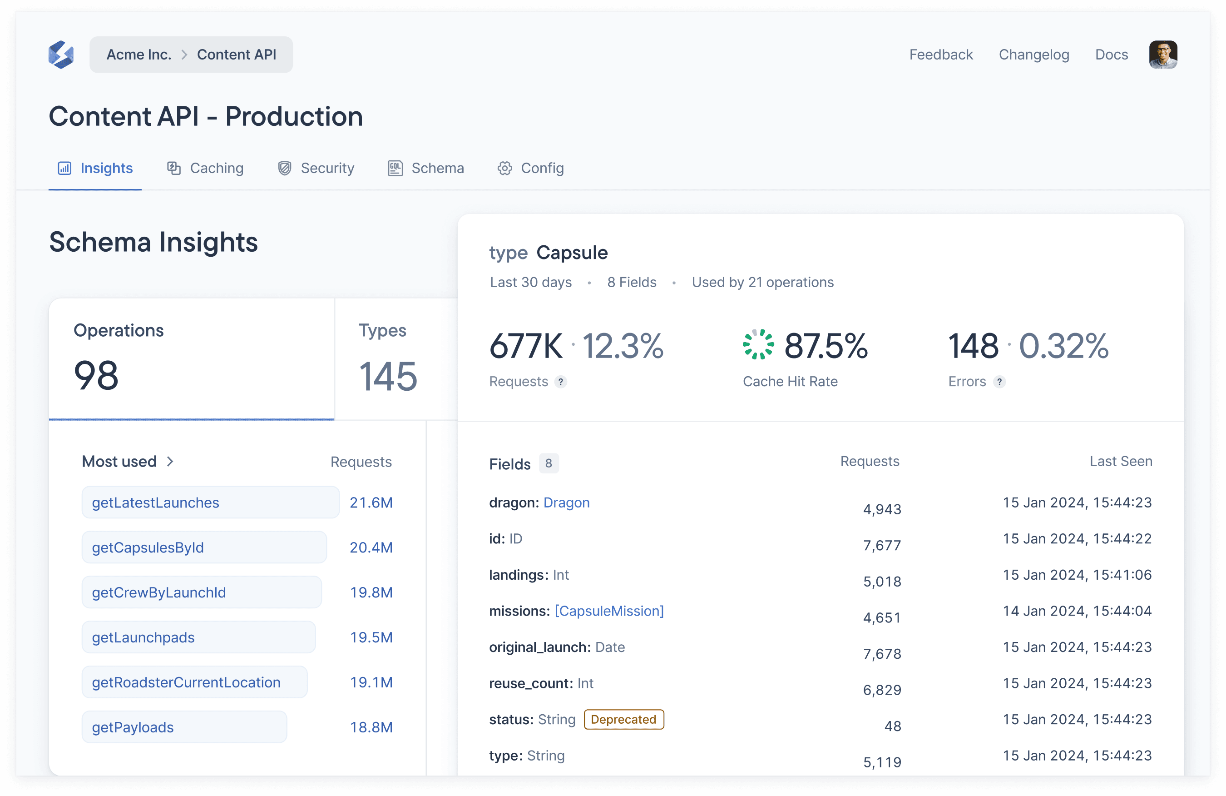1226x796 pixels.
Task: Click the breadcrumb chevron after Acme Inc.
Action: (x=184, y=55)
